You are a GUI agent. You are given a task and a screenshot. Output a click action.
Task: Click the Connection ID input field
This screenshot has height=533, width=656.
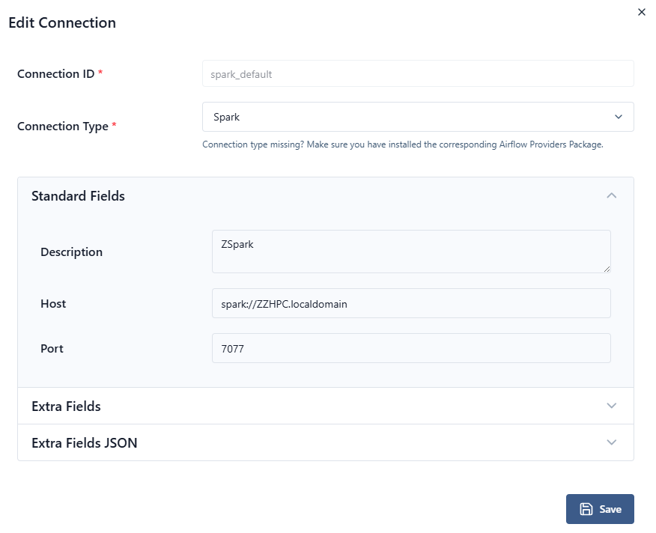point(418,74)
